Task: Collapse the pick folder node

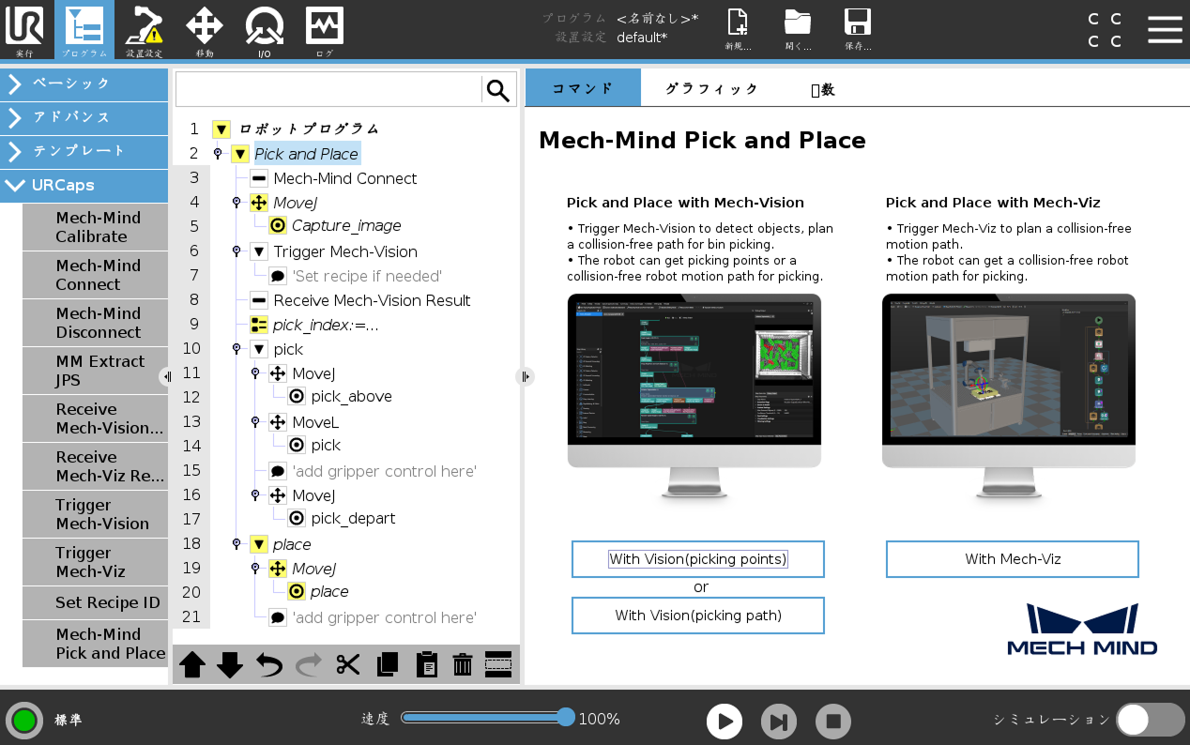Action: pos(259,349)
